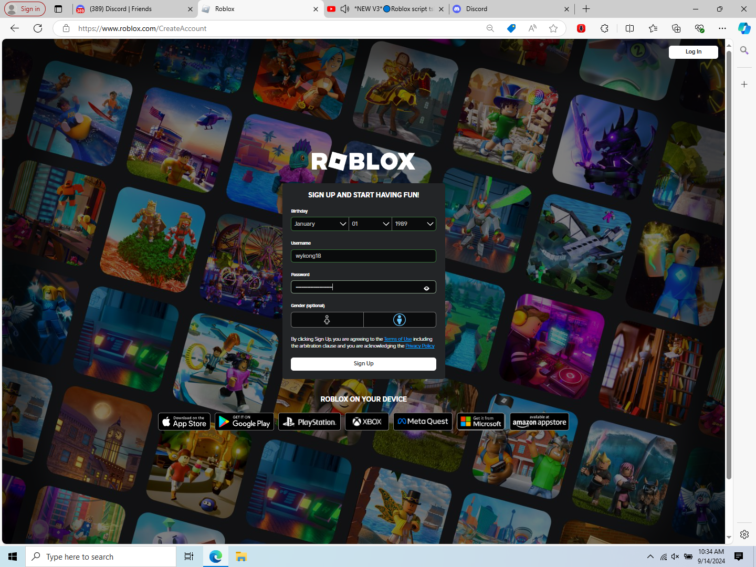Click the Sign Up button
Screen dimensions: 756x567
pos(363,364)
